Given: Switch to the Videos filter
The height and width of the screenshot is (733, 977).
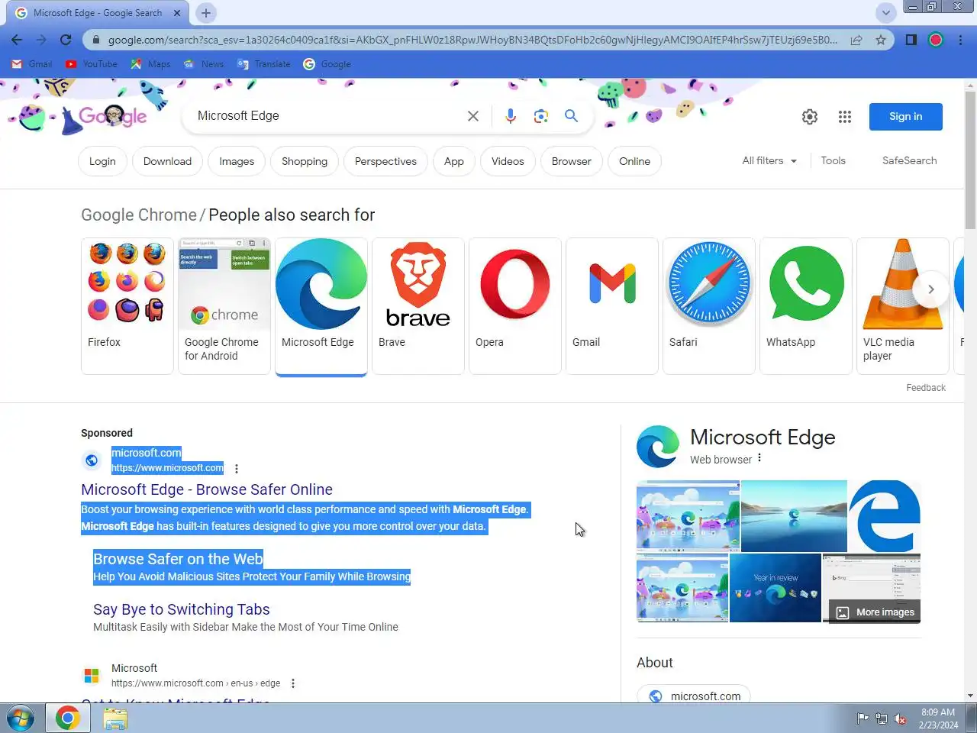Looking at the screenshot, I should [508, 161].
